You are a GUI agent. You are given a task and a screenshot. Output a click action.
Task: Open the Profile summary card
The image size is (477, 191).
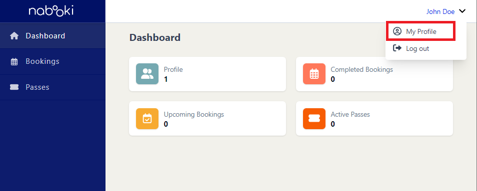click(x=207, y=74)
